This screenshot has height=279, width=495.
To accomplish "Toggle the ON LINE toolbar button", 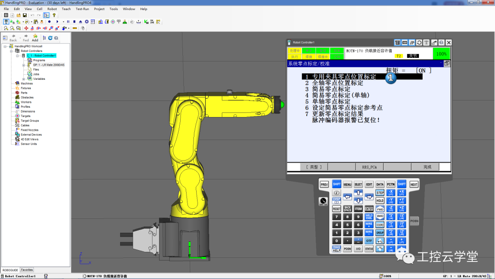I will (x=152, y=22).
